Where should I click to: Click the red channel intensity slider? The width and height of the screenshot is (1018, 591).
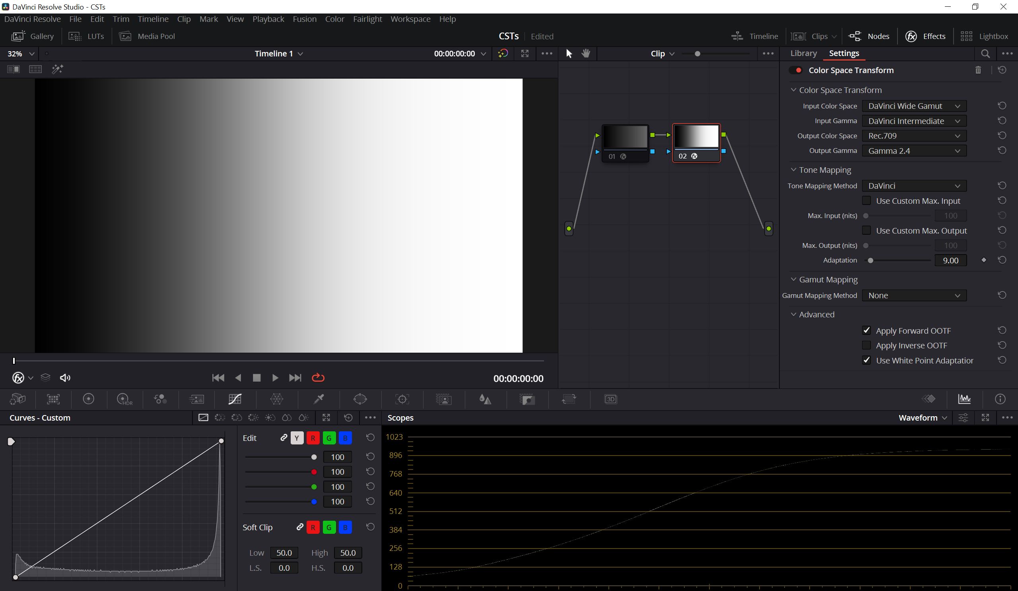pyautogui.click(x=280, y=472)
